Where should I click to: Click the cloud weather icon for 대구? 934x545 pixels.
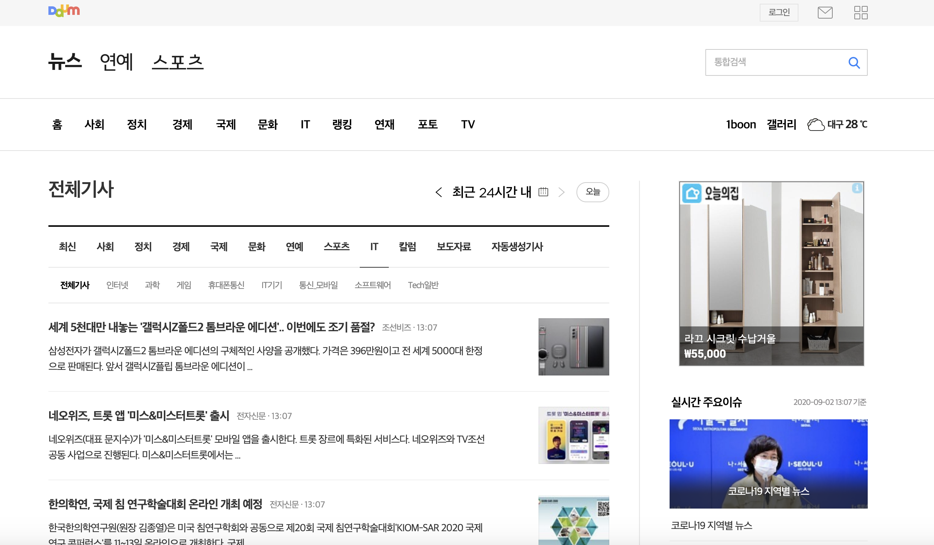tap(816, 125)
